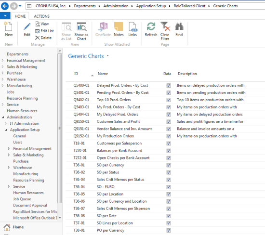Sort by the Name column header
Image resolution: width=265 pixels, height=235 pixels.
coord(103,74)
